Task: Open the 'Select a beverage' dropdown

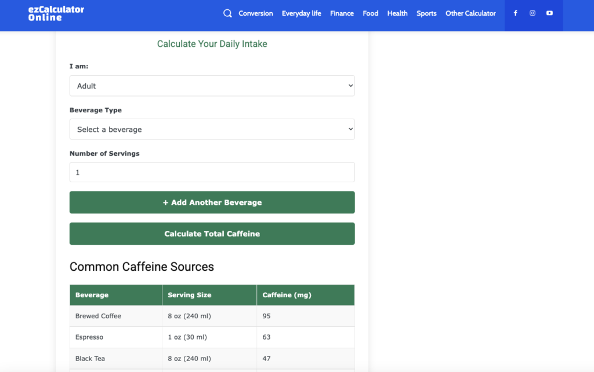Action: [x=212, y=129]
